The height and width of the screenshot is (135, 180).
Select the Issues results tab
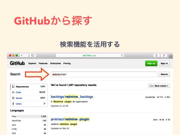click(29, 98)
